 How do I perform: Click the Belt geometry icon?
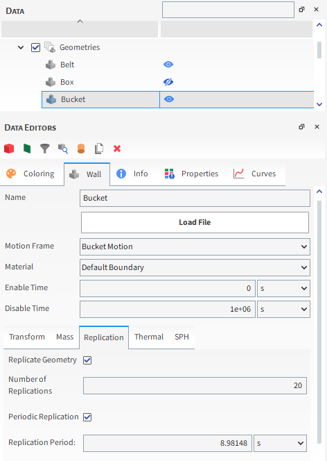coord(51,65)
